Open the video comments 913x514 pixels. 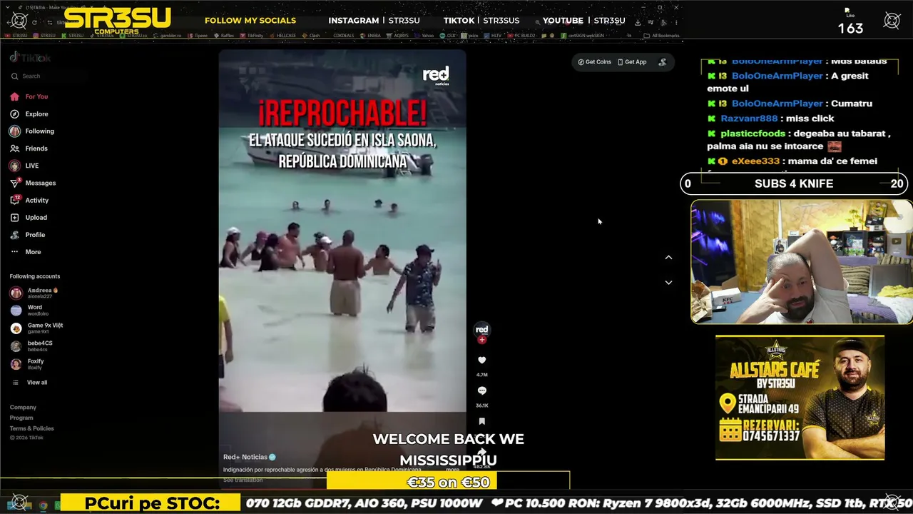[482, 391]
